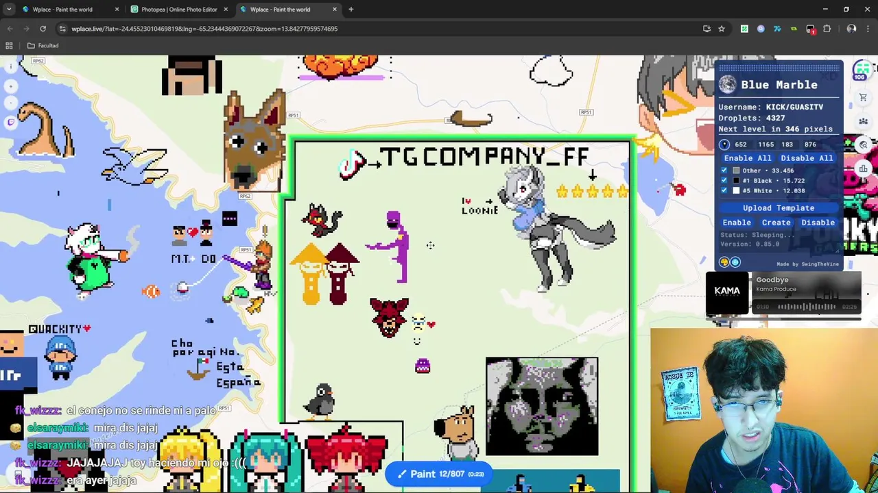Screen dimensions: 878x493
Task: Click the 876 coordinate field
Action: [x=810, y=144]
